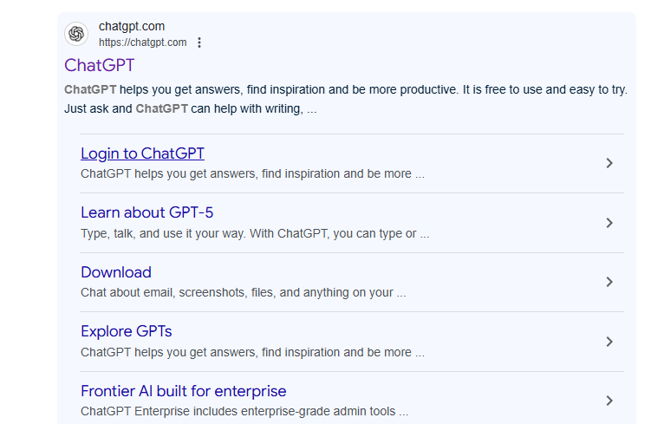Click the https://chatgpt.com URL text
This screenshot has width=651, height=424.
click(142, 42)
